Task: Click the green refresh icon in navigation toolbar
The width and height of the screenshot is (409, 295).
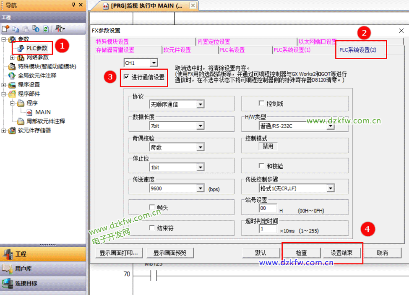Action: 46,29
